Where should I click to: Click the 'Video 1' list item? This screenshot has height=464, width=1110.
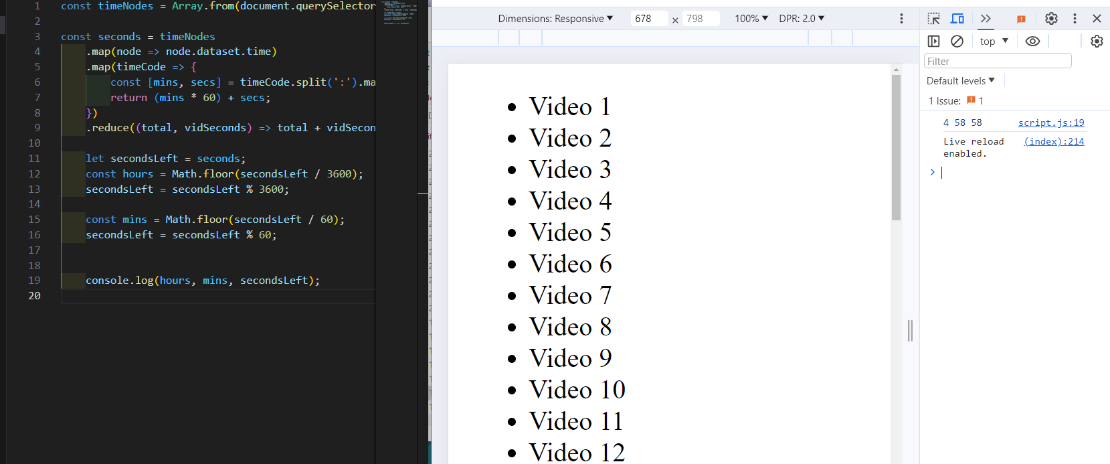point(569,106)
